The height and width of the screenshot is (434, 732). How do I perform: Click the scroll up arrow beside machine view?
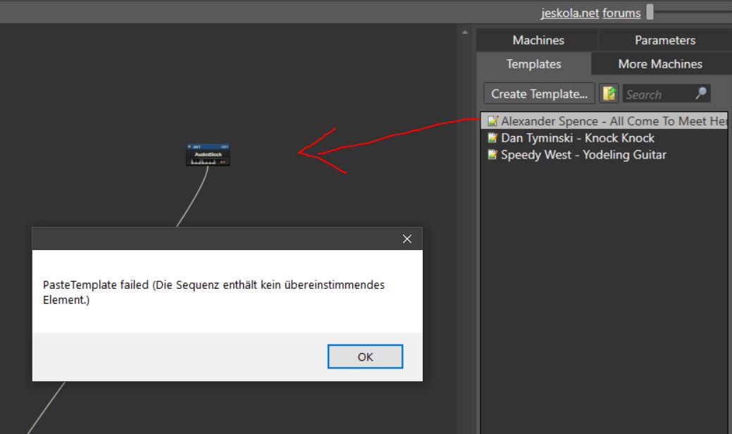point(464,32)
